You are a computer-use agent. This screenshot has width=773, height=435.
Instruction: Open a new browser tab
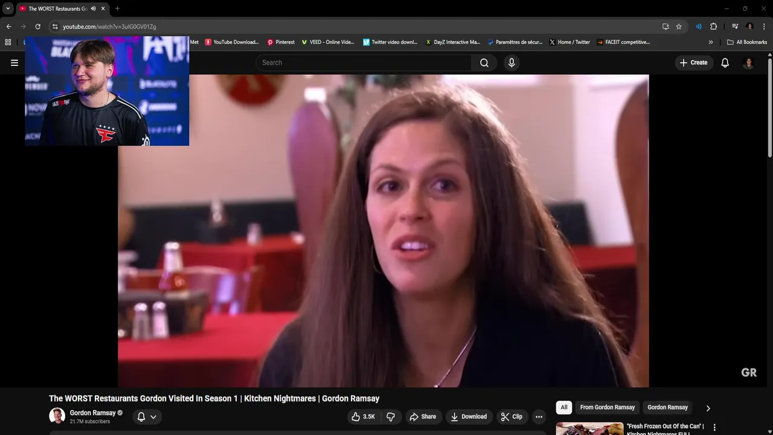coord(117,8)
